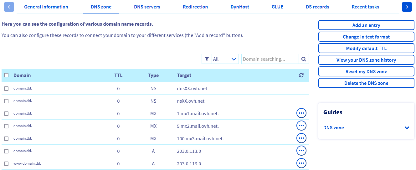This screenshot has height=170, width=416.
Task: Open the DS records tab
Action: [317, 7]
